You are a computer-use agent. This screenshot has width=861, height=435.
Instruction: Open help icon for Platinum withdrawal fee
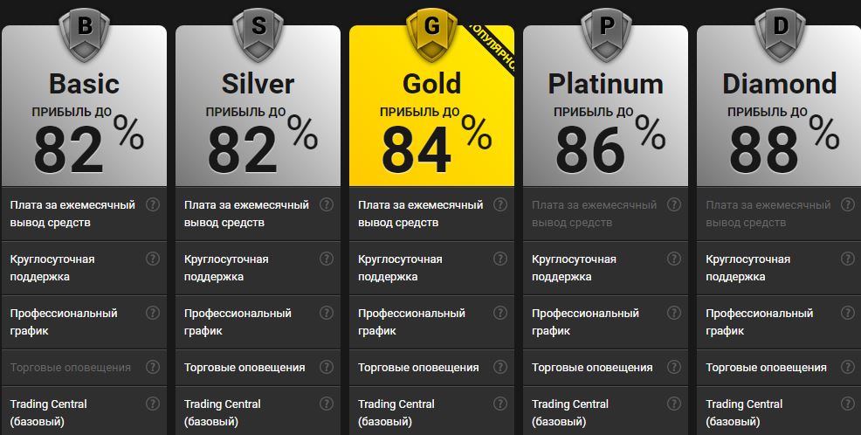674,205
